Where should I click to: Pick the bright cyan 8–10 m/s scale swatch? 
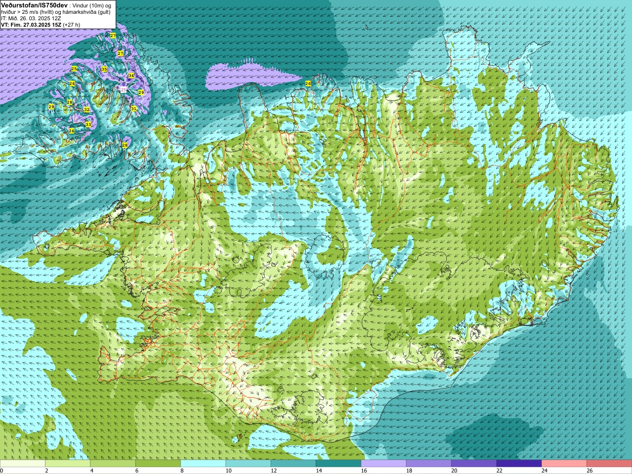pyautogui.click(x=203, y=464)
